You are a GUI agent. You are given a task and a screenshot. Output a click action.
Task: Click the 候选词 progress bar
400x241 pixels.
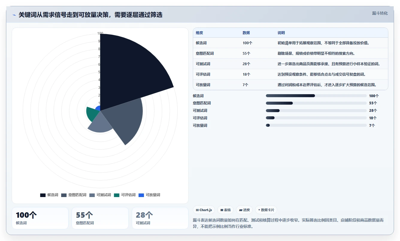tap(316, 96)
